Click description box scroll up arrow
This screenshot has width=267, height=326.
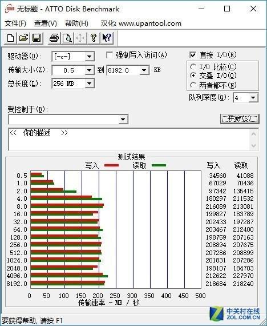[253, 134]
